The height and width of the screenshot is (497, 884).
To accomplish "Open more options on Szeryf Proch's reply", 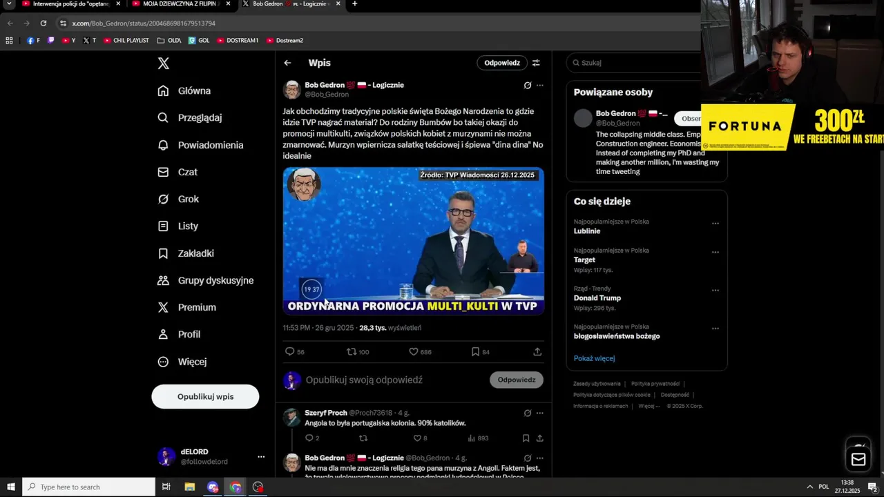I will (x=540, y=413).
